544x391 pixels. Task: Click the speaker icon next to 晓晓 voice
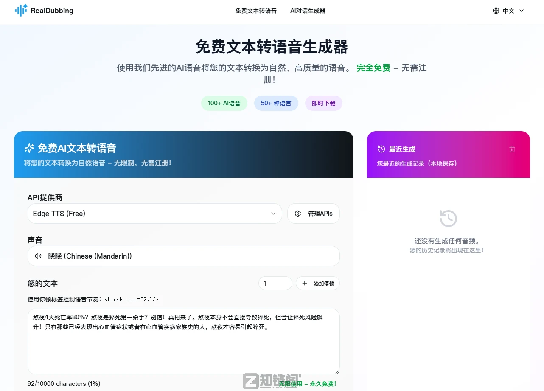[38, 256]
